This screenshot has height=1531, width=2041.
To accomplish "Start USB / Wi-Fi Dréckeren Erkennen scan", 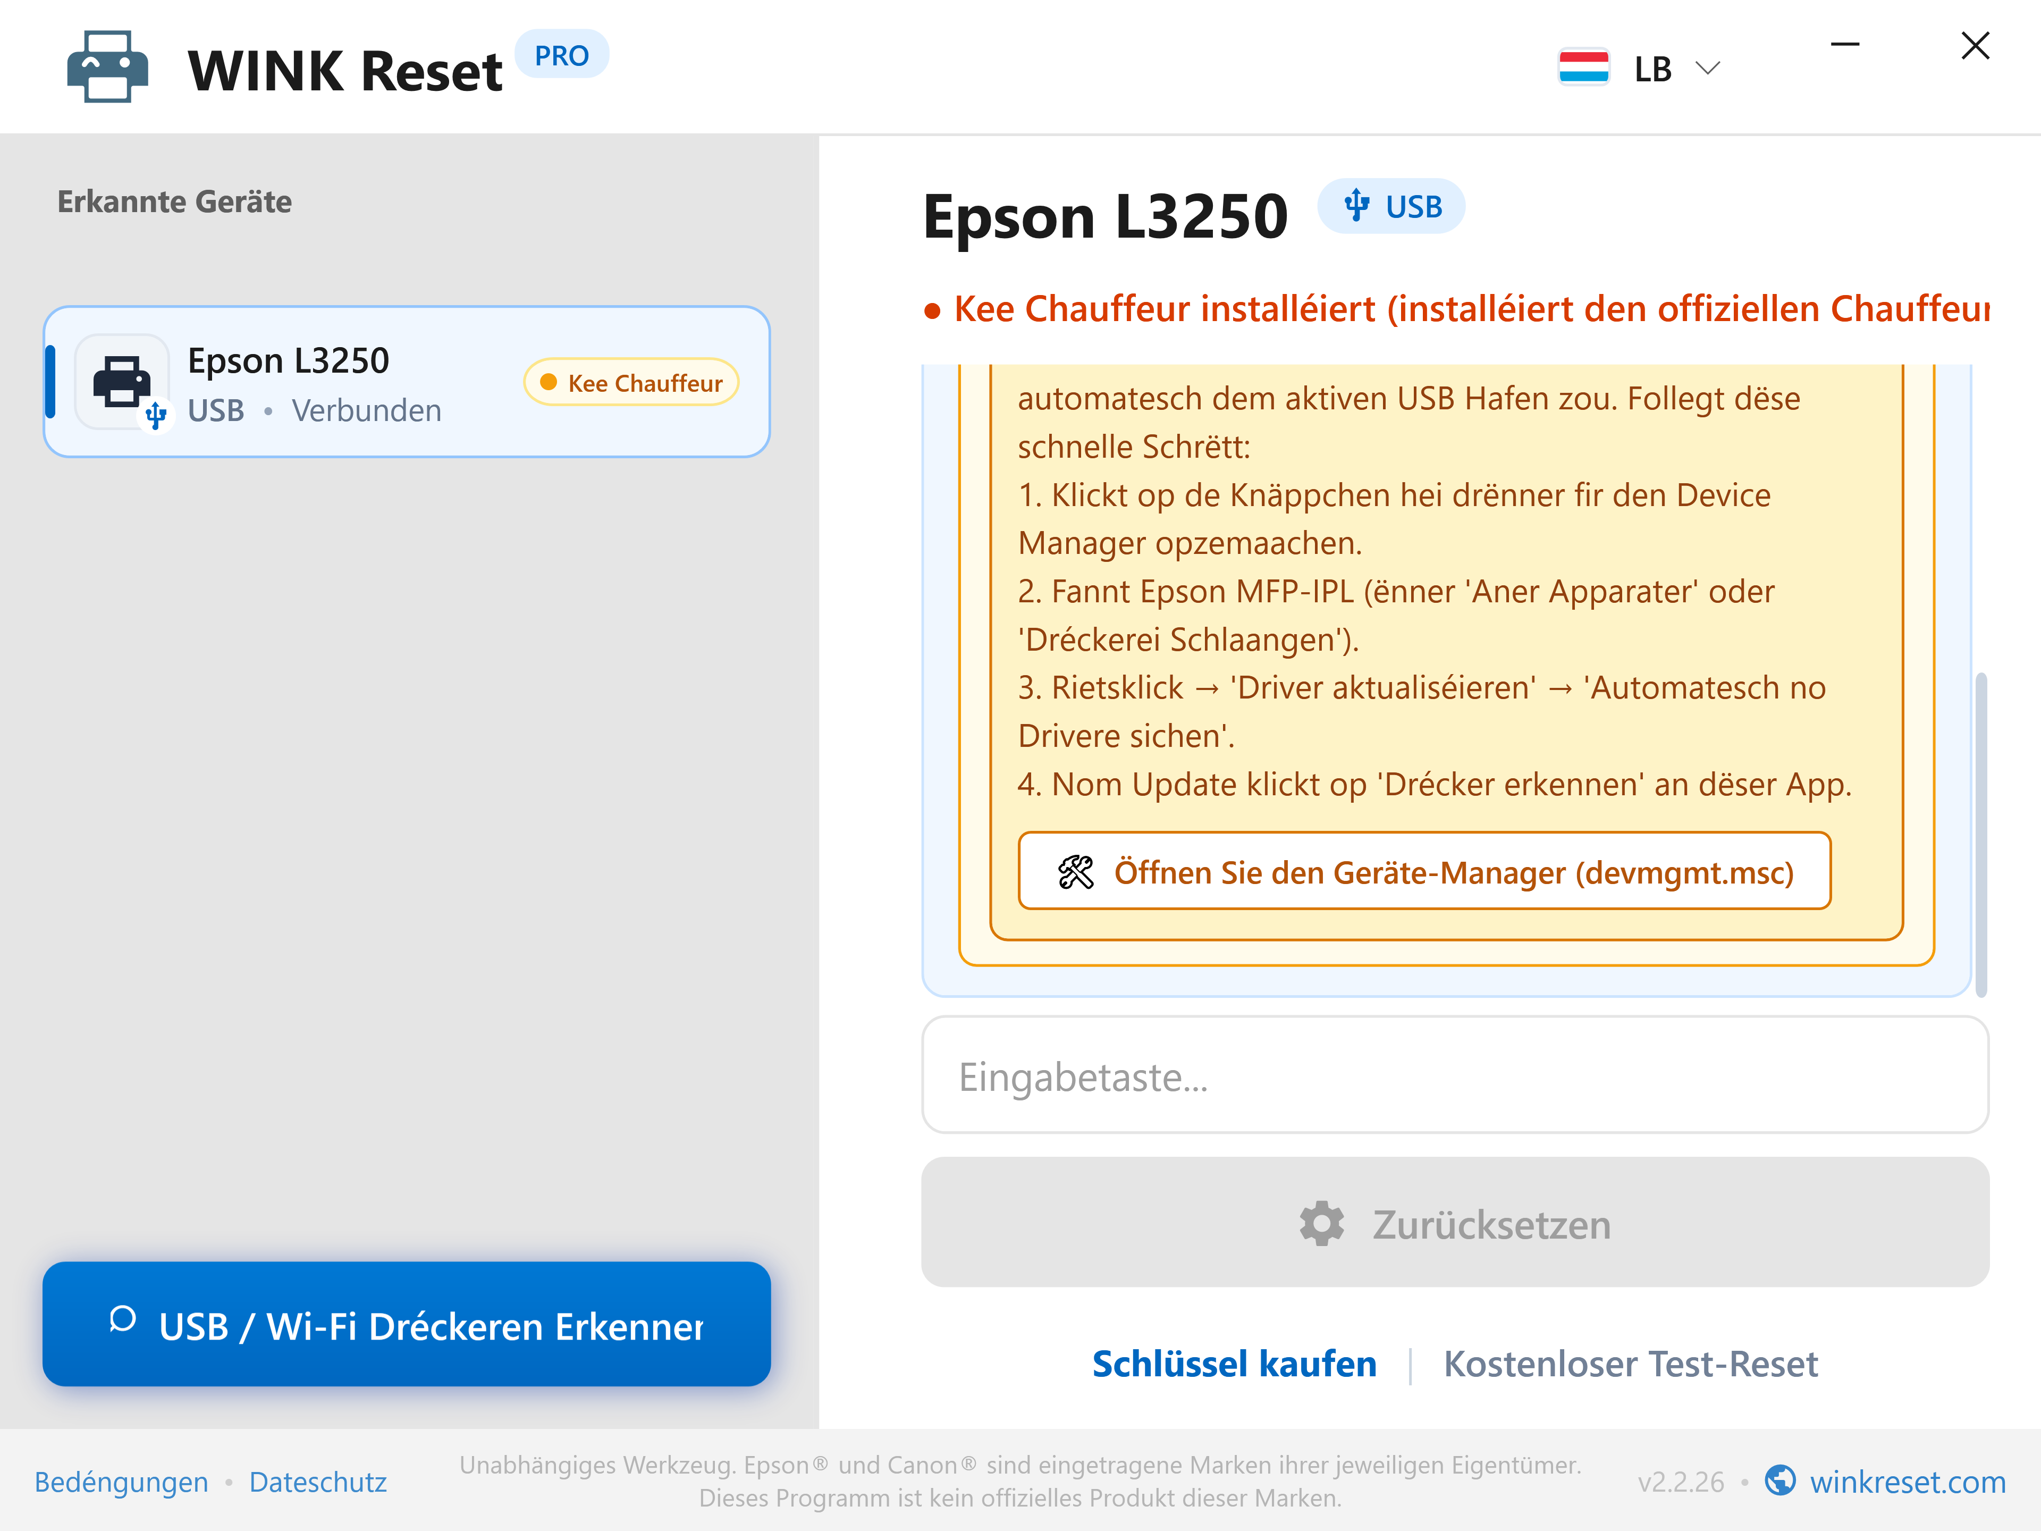I will [407, 1324].
